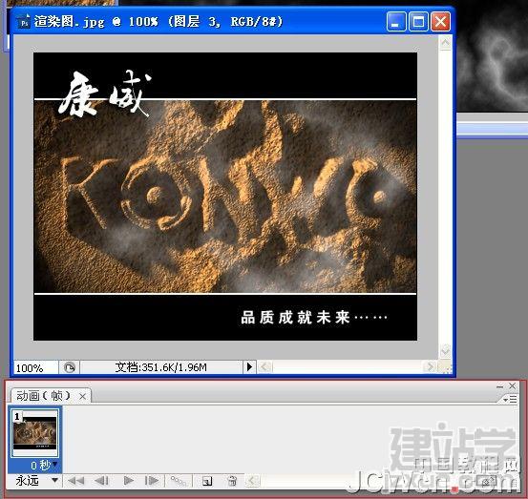
Task: Select frame 1 thumbnail
Action: tap(34, 433)
